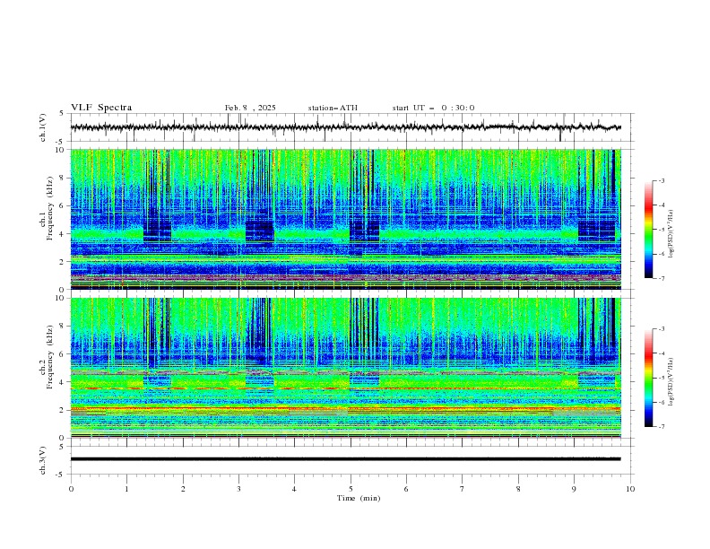The width and height of the screenshot is (710, 549).
Task: Click the "Time (min)" axis label
Action: pyautogui.click(x=359, y=498)
